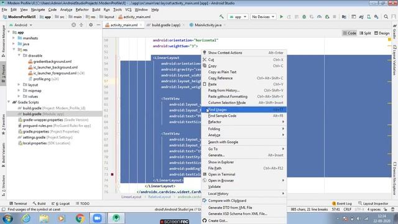398x224 pixels.
Task: Run the app with the green play icon
Action: [x=281, y=17]
